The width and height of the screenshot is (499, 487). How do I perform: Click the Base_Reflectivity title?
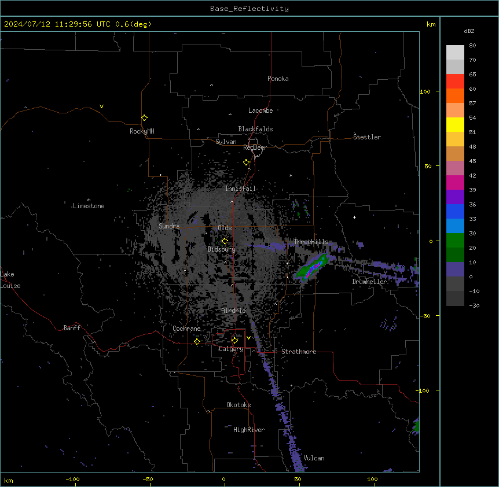[x=249, y=9]
